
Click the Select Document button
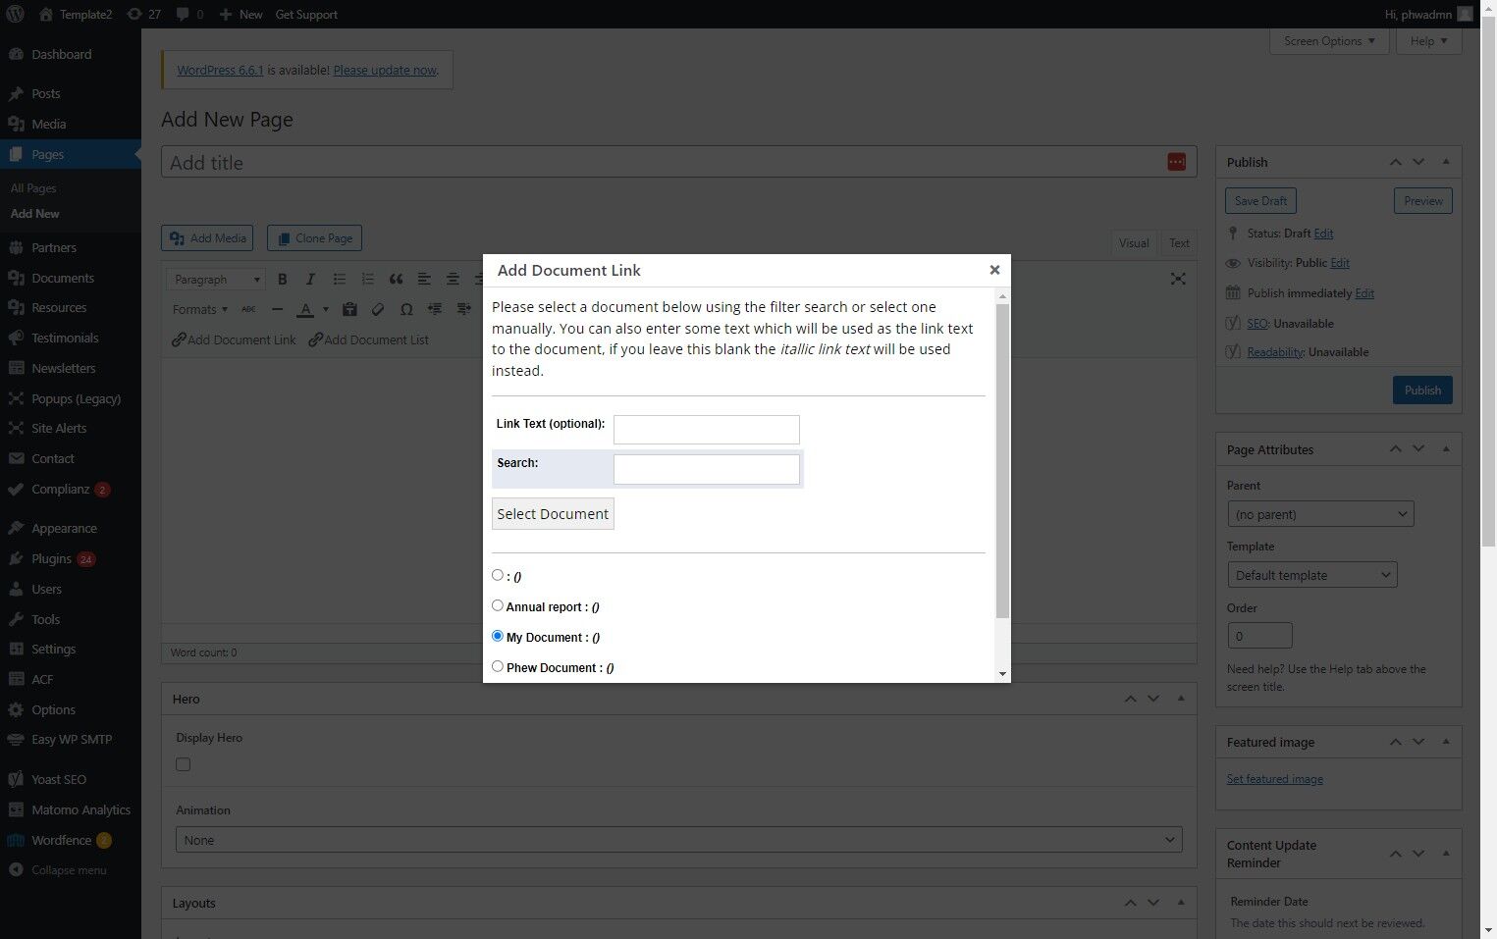pyautogui.click(x=553, y=514)
